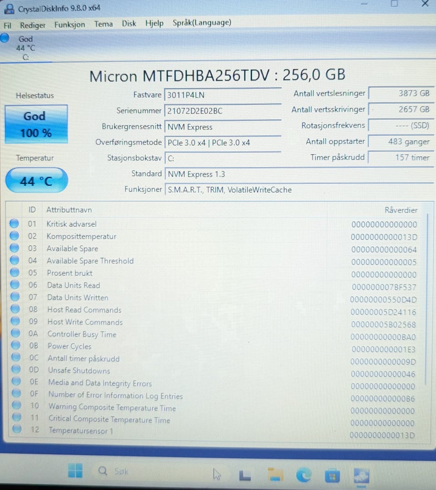Click the Available Spare Threshold status circle
436x490 pixels.
coord(15,260)
